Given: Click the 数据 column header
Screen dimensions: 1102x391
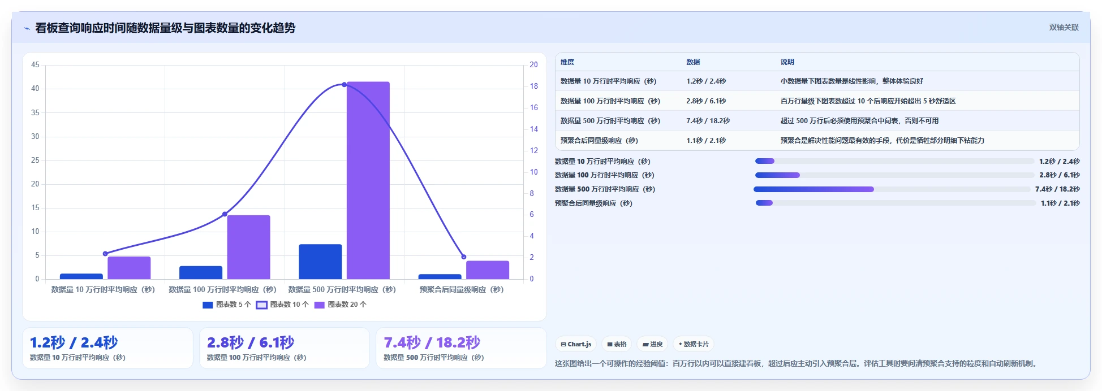Looking at the screenshot, I should [693, 62].
